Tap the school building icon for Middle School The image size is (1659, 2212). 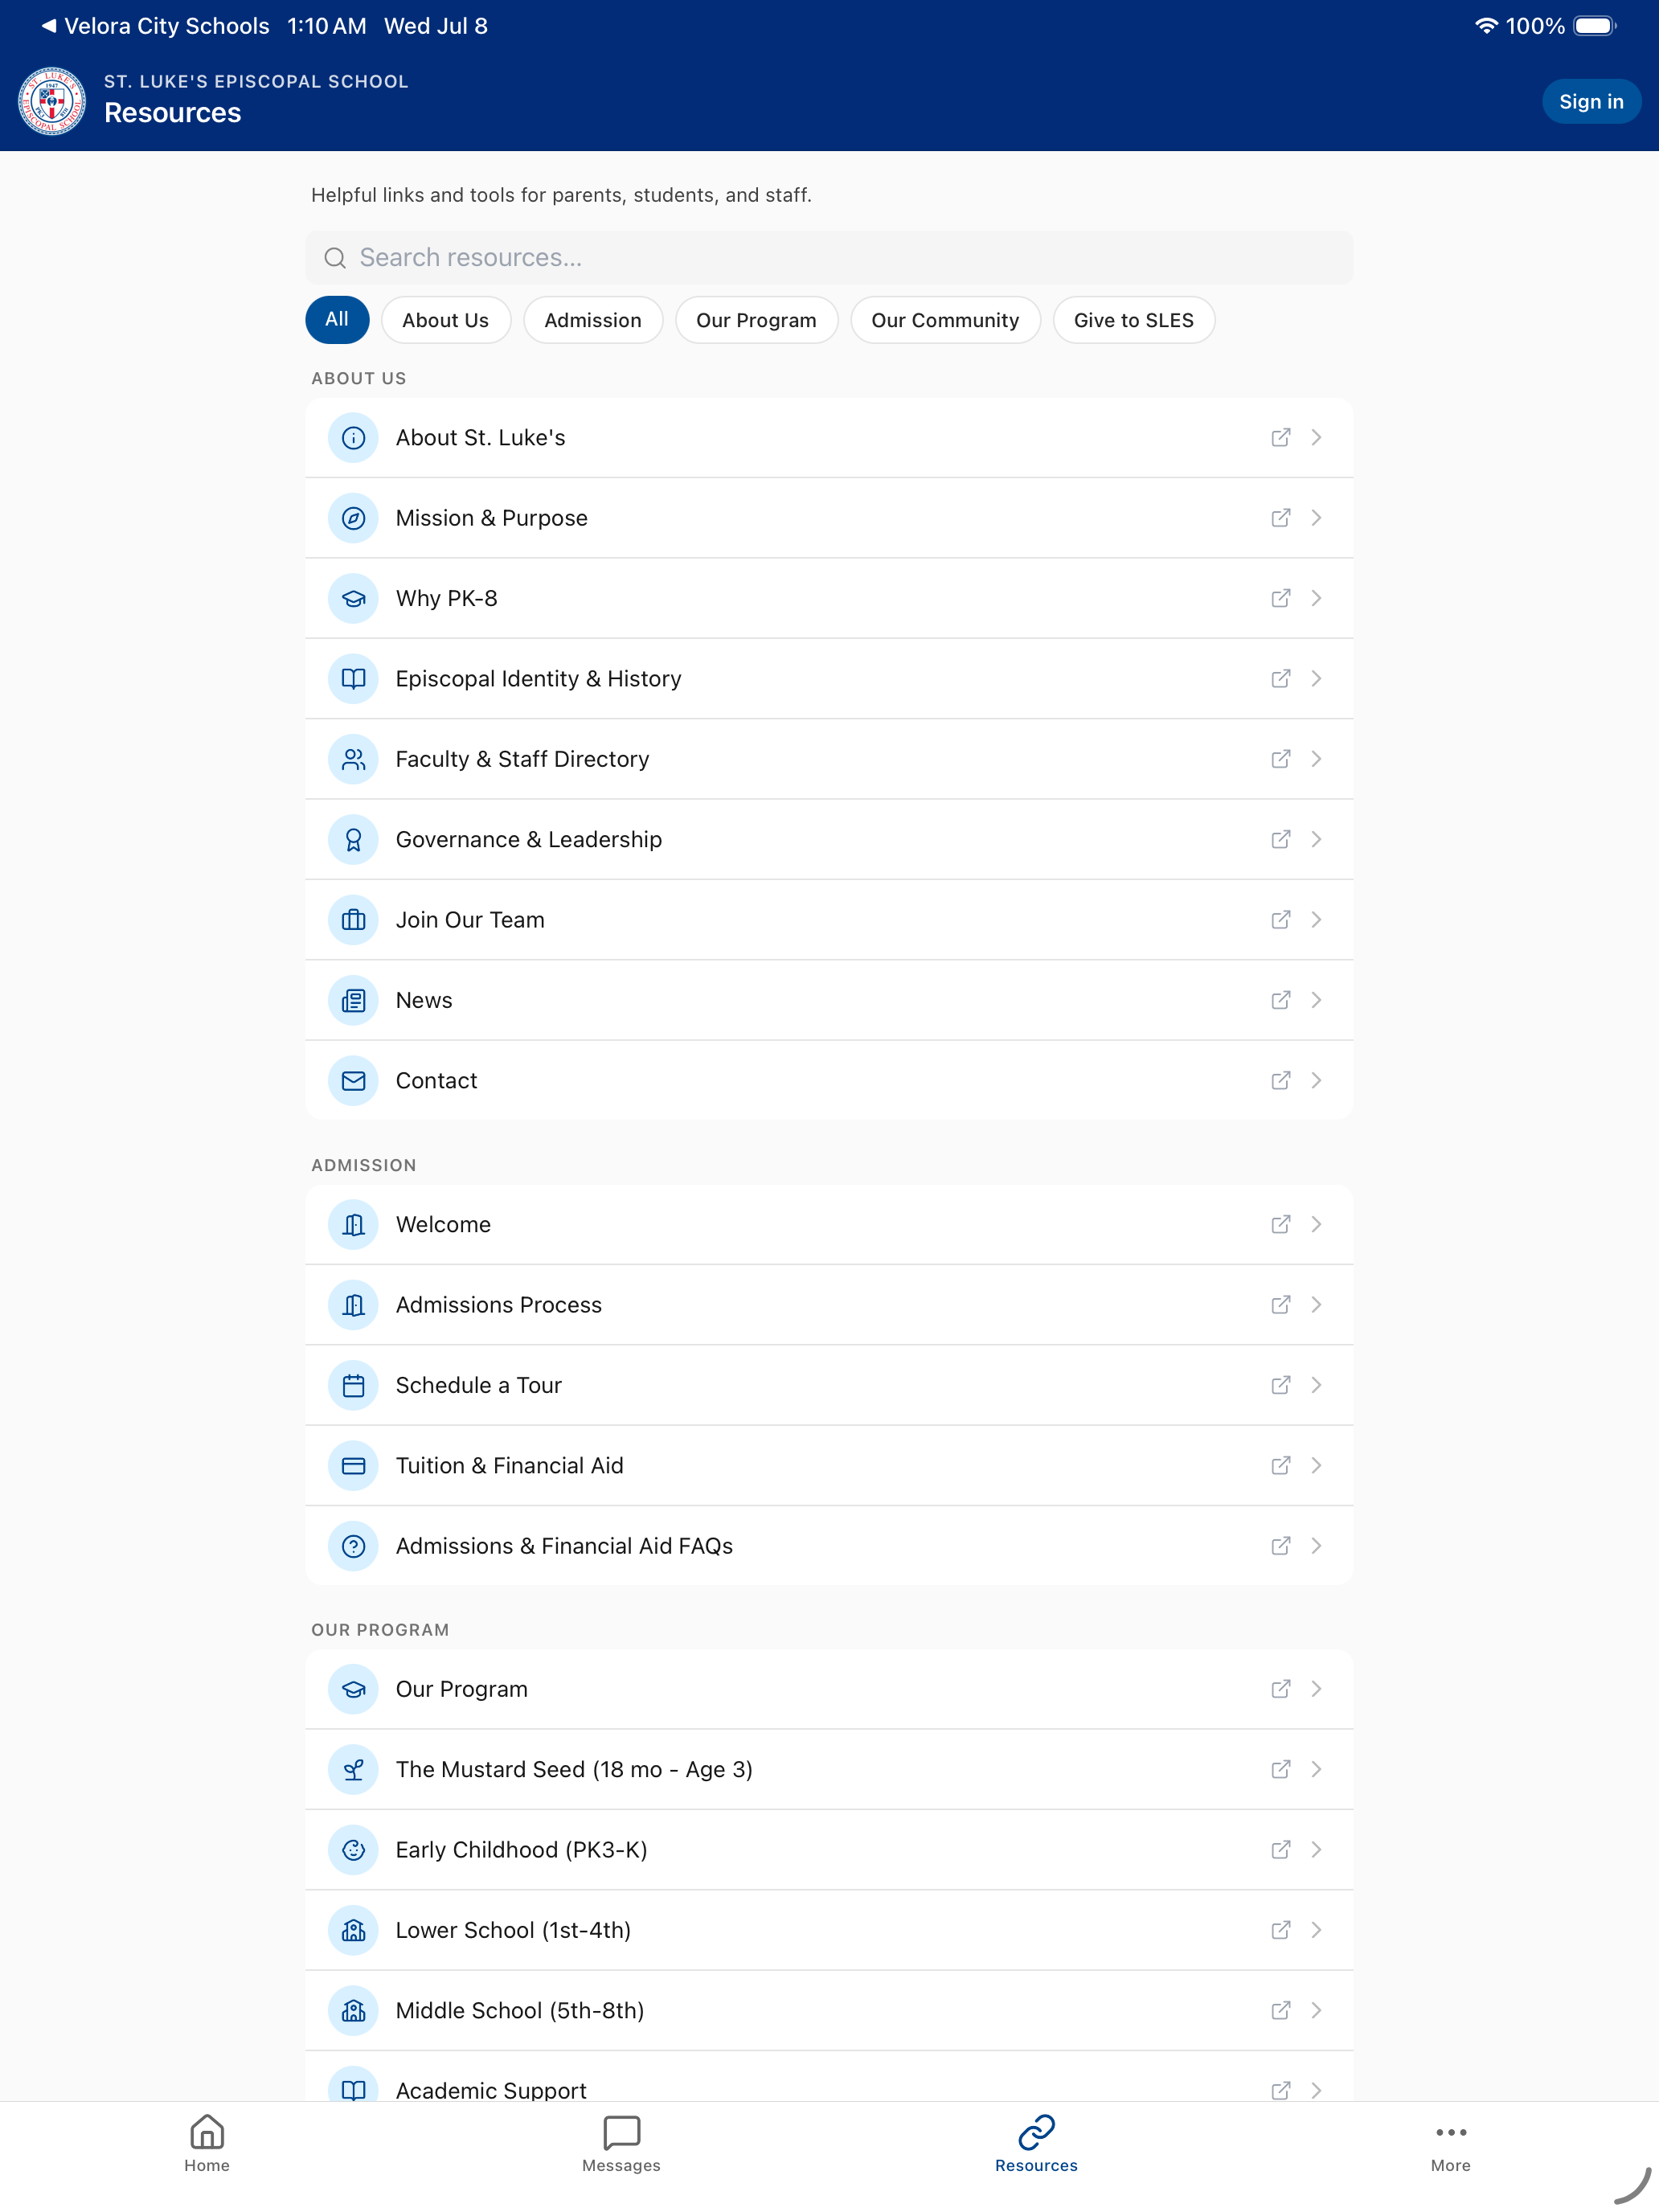pyautogui.click(x=353, y=2011)
